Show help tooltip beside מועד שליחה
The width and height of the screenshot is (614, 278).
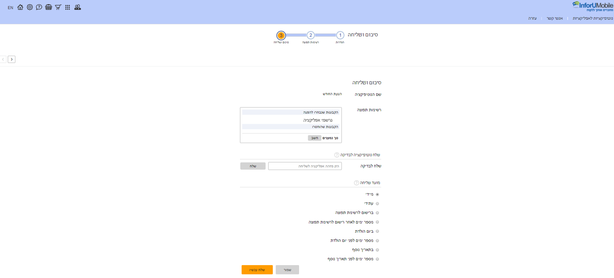[x=356, y=183]
